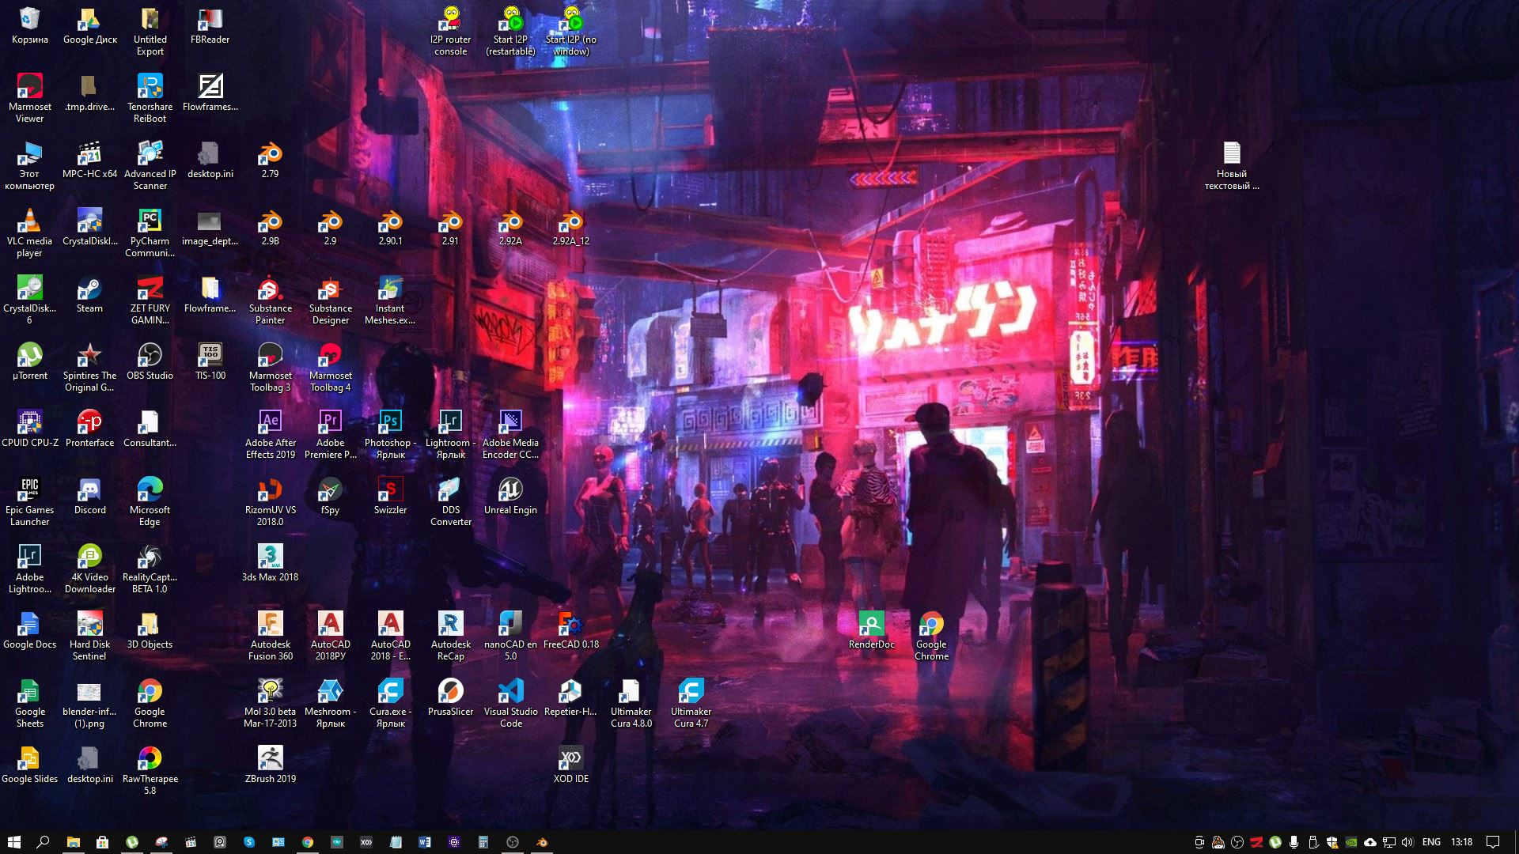Open the TIS-100 game icon
This screenshot has width=1519, height=854.
(210, 361)
